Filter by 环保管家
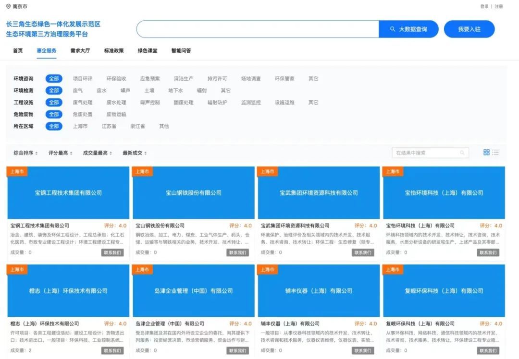 pos(284,79)
